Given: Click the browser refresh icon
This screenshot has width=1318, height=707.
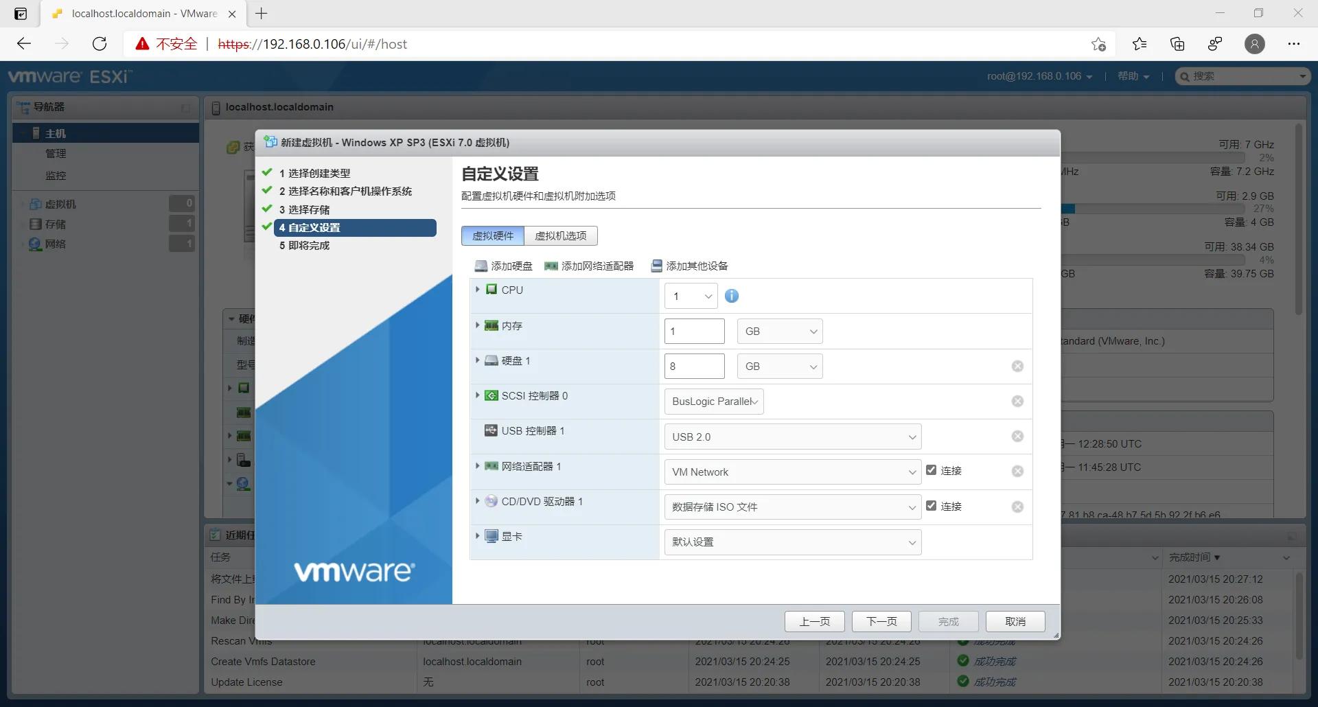Looking at the screenshot, I should click(x=99, y=43).
